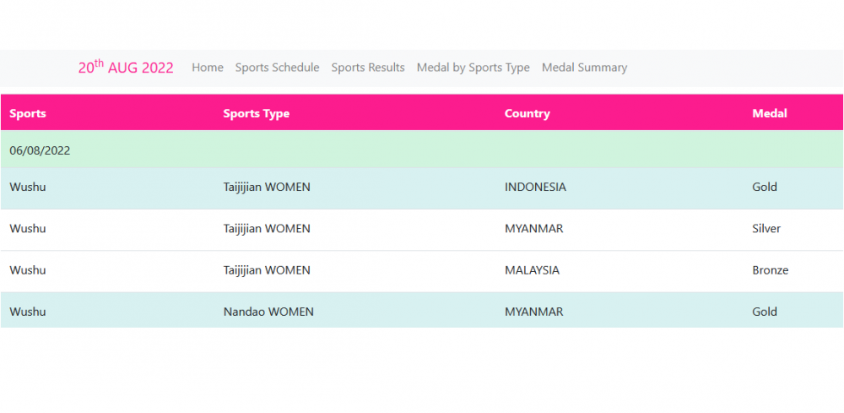Open the Sports Results page
The width and height of the screenshot is (844, 413).
click(368, 68)
